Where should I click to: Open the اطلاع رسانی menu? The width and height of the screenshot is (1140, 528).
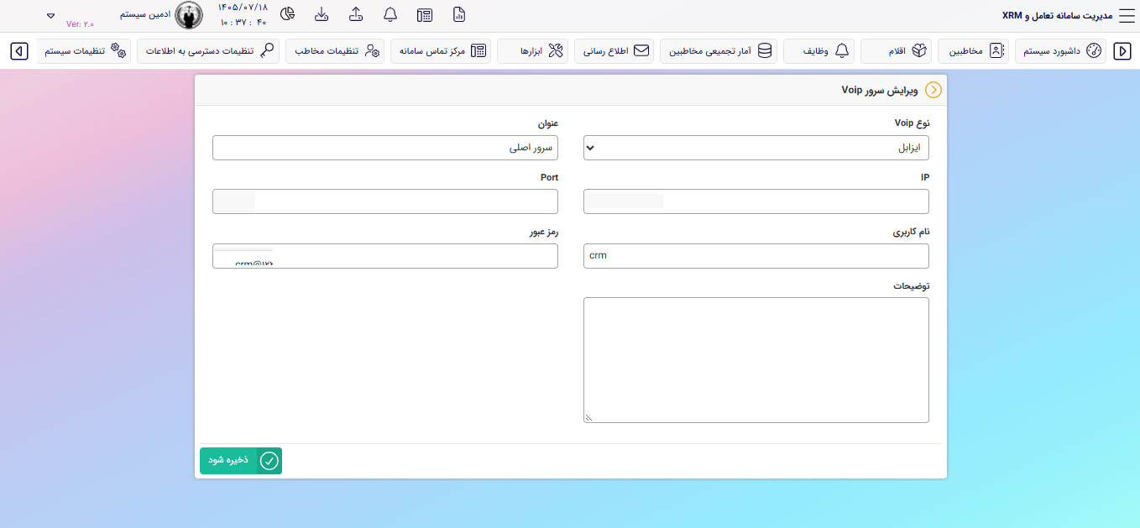click(x=614, y=51)
